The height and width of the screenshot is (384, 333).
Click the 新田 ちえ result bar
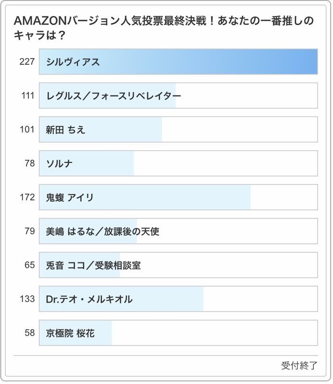[x=178, y=129]
